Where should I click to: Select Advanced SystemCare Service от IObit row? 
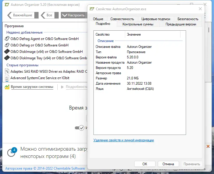pyautogui.click(x=45, y=78)
